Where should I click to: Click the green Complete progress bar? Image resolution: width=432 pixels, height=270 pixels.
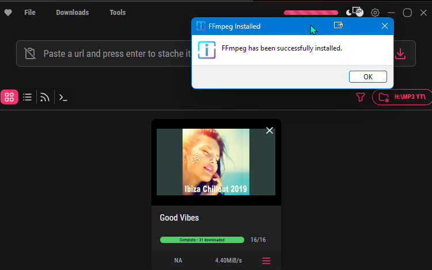(202, 240)
